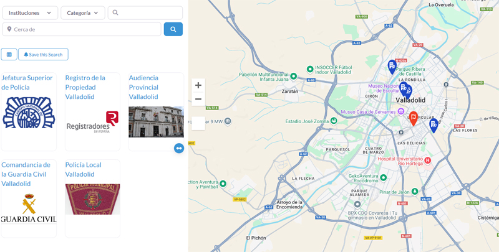Zoom in on the map
The image size is (499, 252).
(198, 85)
